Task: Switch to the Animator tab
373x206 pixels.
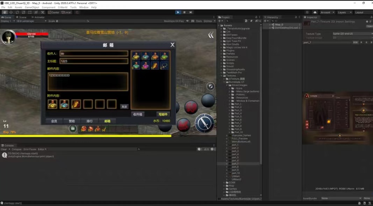Action: [x=38, y=17]
